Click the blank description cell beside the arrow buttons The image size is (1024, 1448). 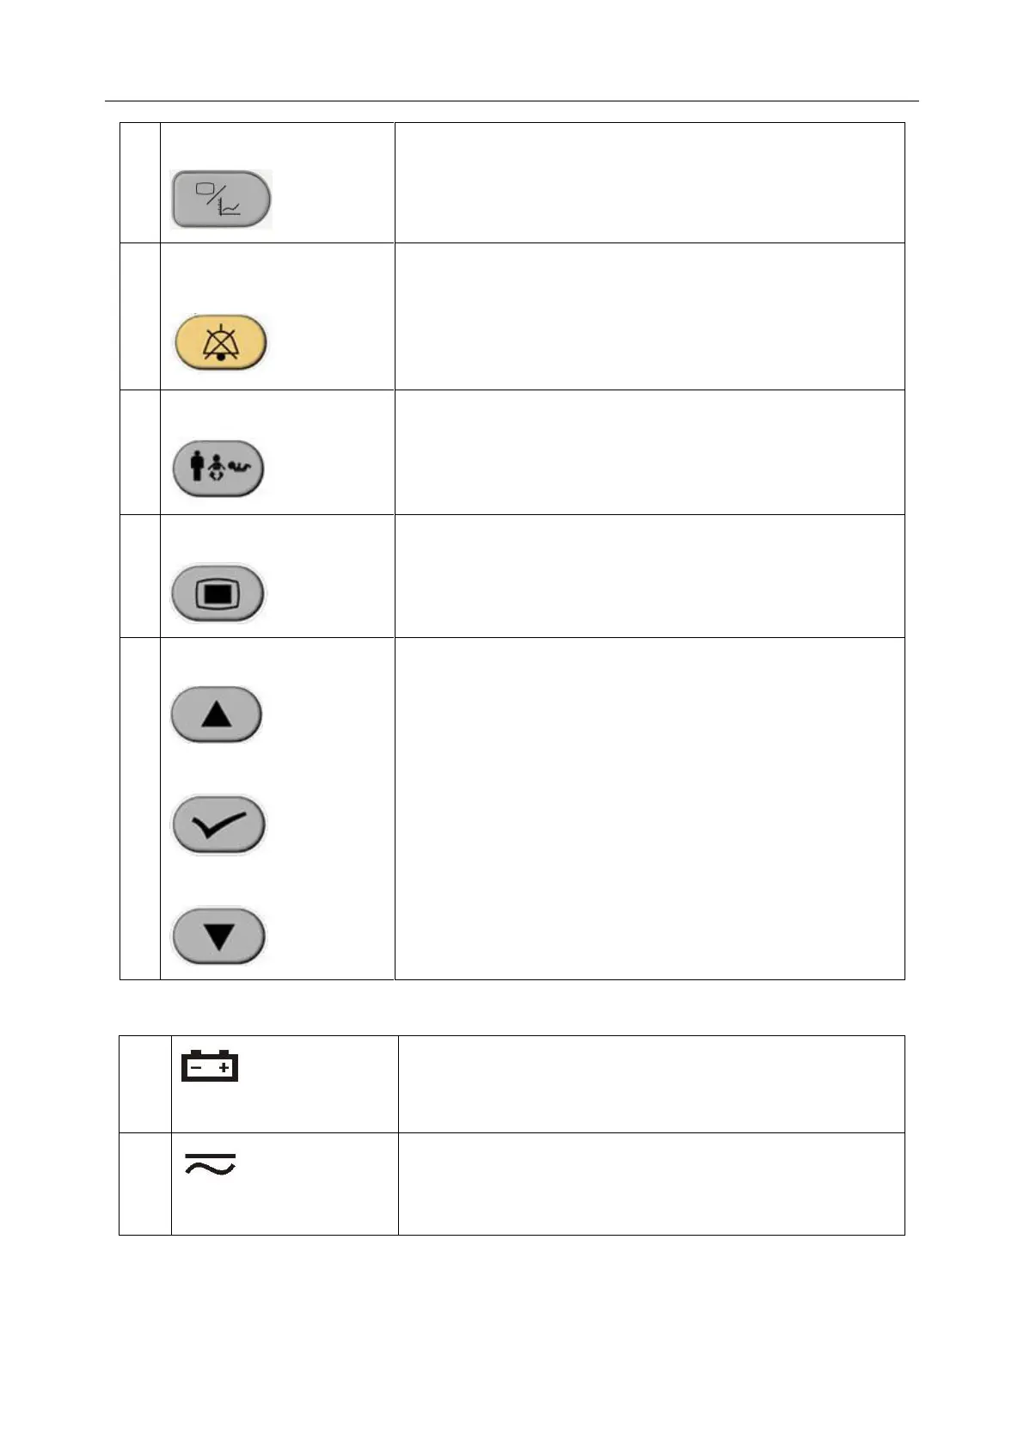(x=649, y=808)
